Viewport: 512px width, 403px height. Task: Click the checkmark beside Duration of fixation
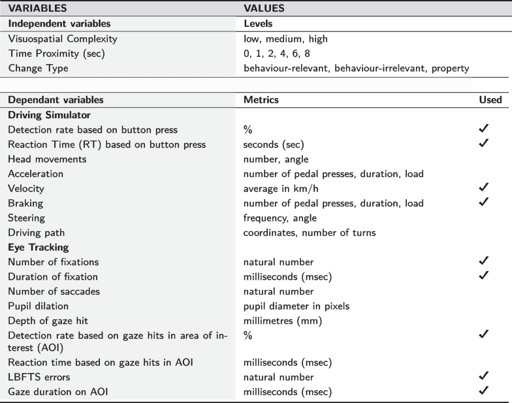[484, 276]
